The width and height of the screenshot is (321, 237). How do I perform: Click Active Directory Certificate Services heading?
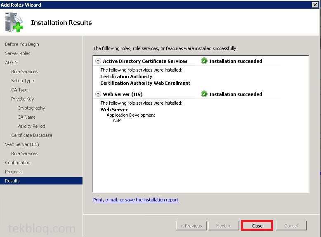(x=145, y=61)
